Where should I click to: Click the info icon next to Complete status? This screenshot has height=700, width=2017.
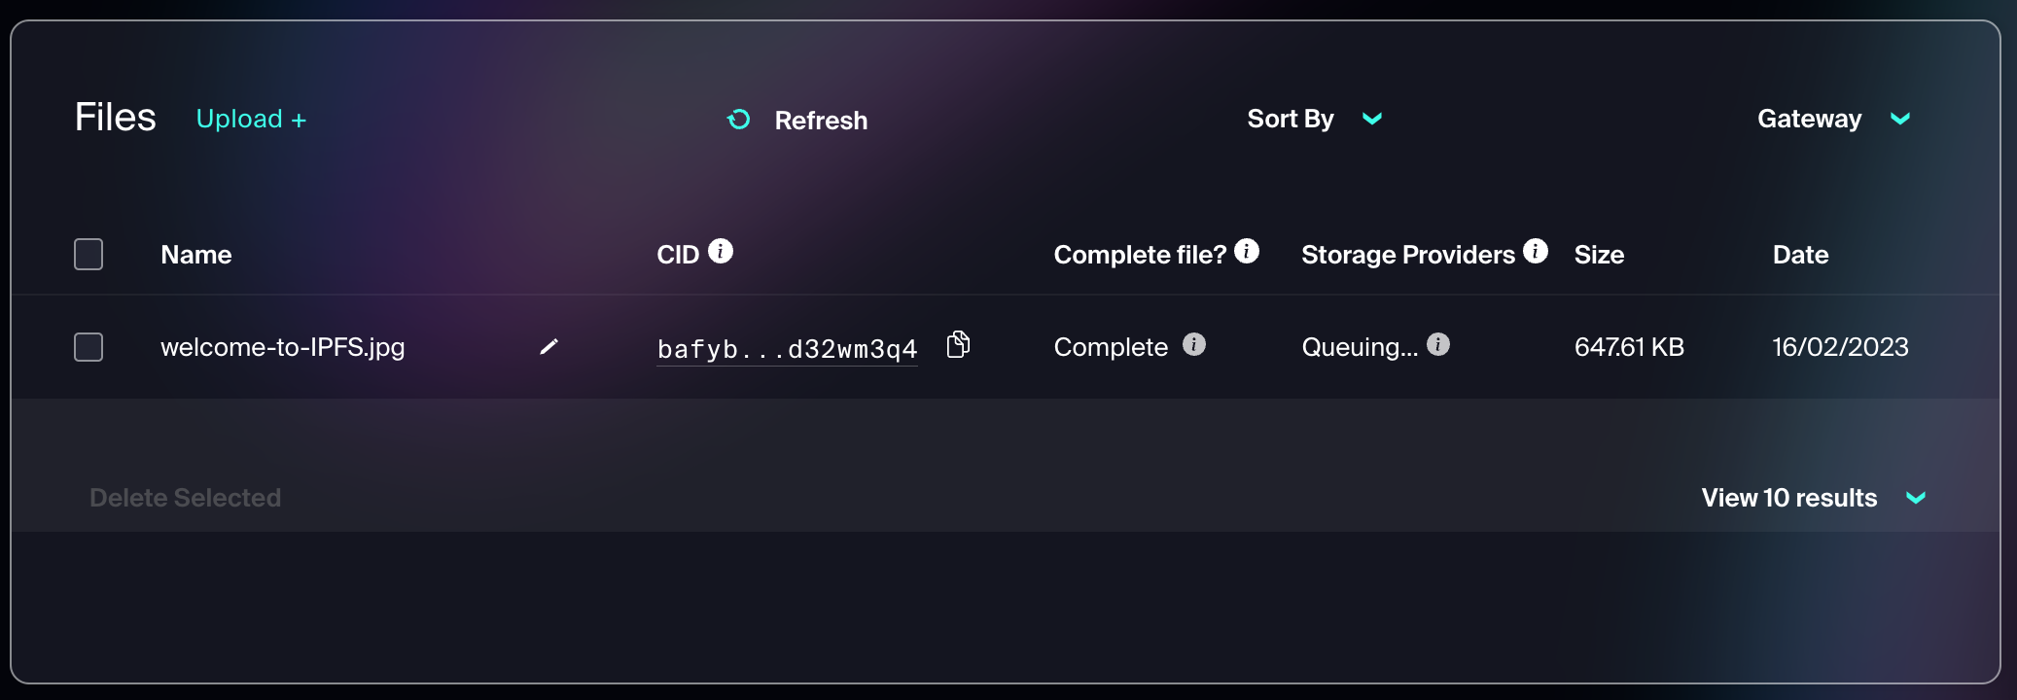[x=1194, y=345]
